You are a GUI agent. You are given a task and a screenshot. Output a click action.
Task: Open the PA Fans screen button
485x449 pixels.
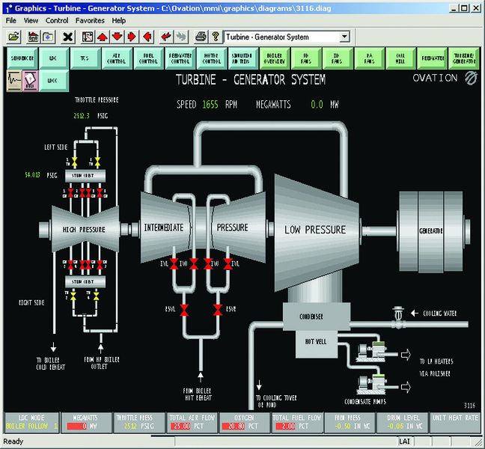click(x=369, y=58)
